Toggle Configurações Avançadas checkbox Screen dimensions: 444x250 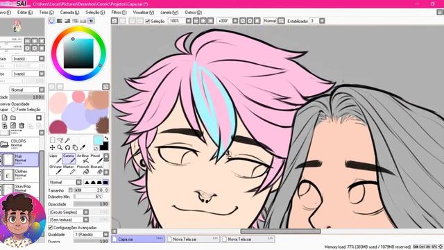click(51, 227)
